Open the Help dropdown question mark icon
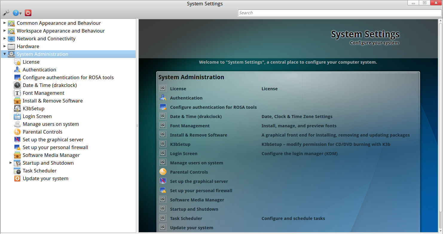This screenshot has width=443, height=234. (16, 13)
